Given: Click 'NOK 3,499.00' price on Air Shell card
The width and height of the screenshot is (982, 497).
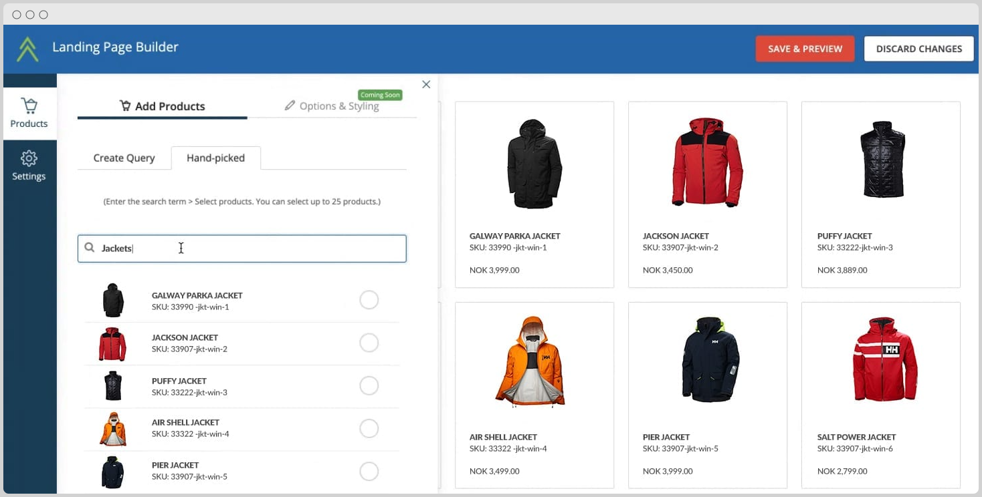Looking at the screenshot, I should (x=494, y=471).
